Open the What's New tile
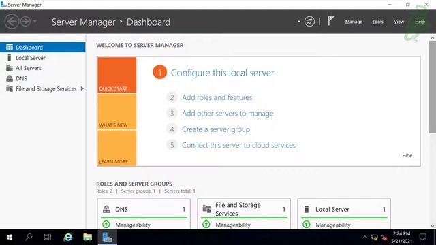436x245 pixels. click(116, 112)
